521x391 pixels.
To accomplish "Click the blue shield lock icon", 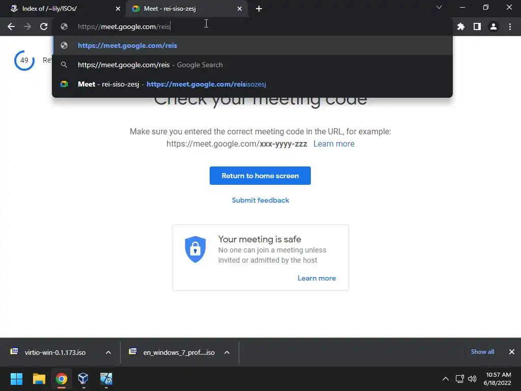I will pos(195,249).
